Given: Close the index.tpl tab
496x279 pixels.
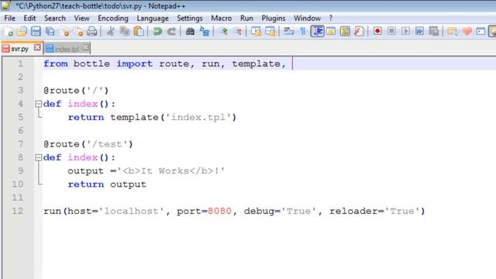Looking at the screenshot, I should (85, 48).
